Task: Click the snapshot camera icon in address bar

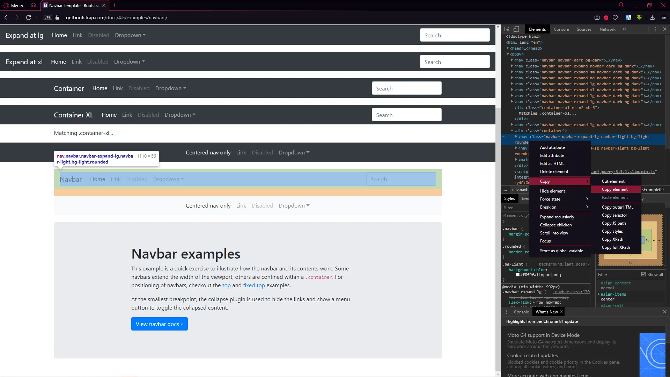Action: coord(597,17)
